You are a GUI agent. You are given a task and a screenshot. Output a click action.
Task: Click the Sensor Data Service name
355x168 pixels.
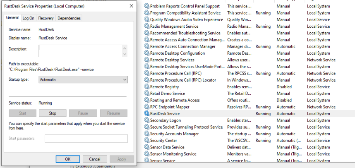[x=167, y=147]
